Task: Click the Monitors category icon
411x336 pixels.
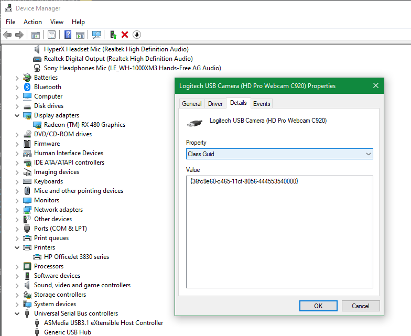Action: (27, 200)
